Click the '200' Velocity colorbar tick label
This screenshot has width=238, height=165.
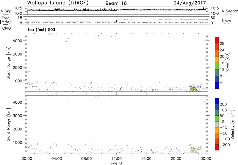pos(223,104)
